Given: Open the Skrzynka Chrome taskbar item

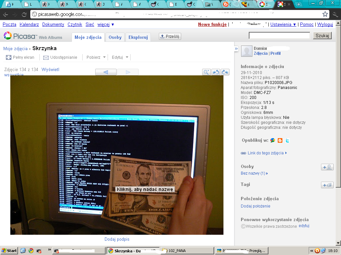Looking at the screenshot, I should 133,251.
